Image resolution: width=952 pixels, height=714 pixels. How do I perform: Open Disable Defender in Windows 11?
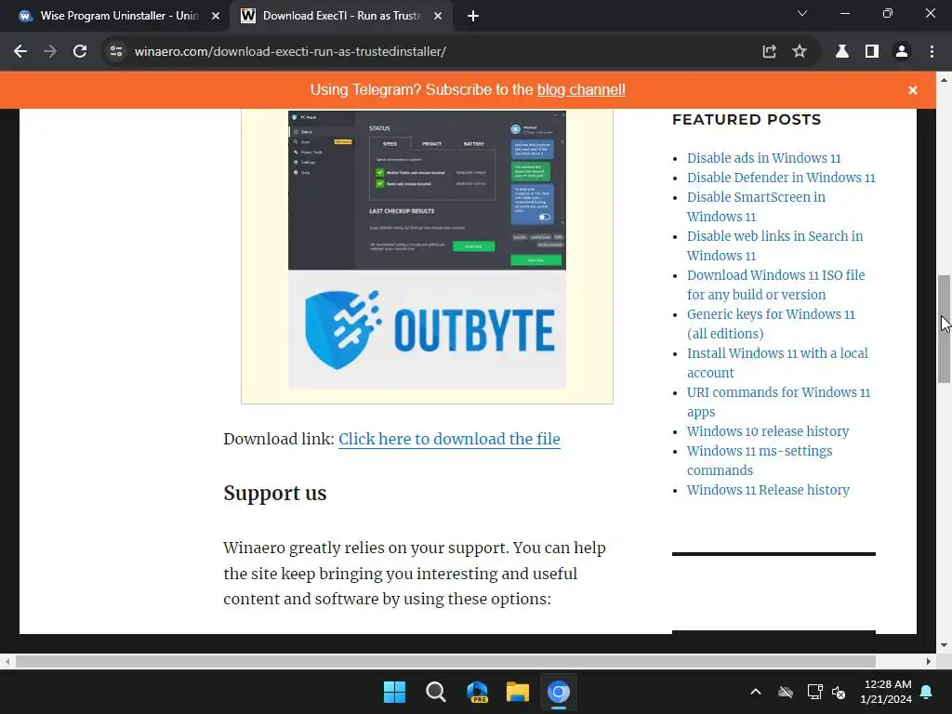pyautogui.click(x=781, y=178)
